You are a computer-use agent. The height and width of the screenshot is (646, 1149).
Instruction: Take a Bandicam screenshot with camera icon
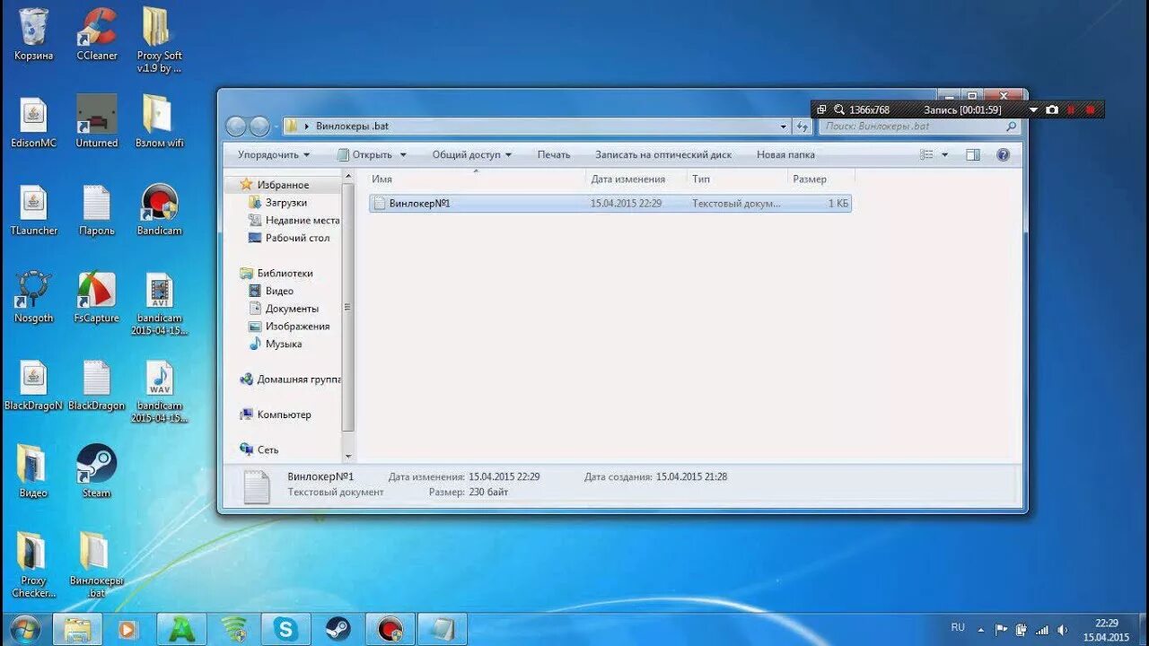click(x=1052, y=109)
